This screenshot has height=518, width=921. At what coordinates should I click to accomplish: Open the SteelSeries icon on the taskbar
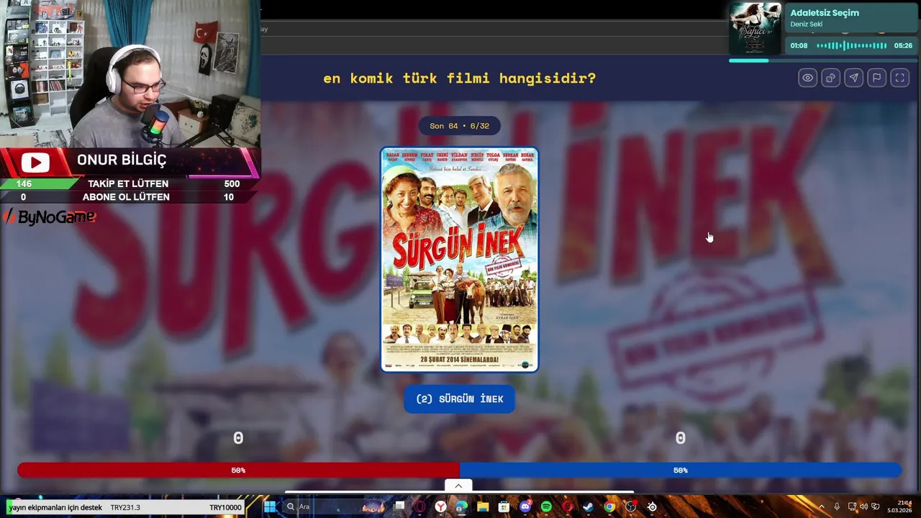[x=652, y=507]
